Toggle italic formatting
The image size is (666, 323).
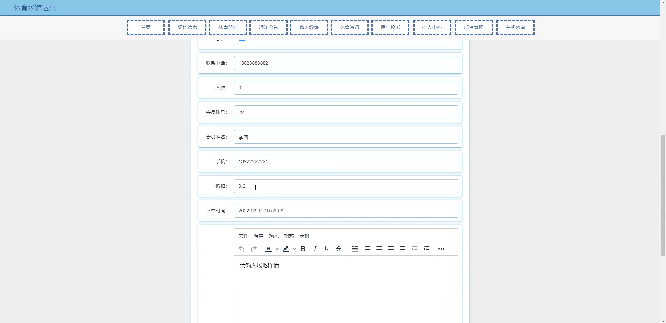pos(315,249)
